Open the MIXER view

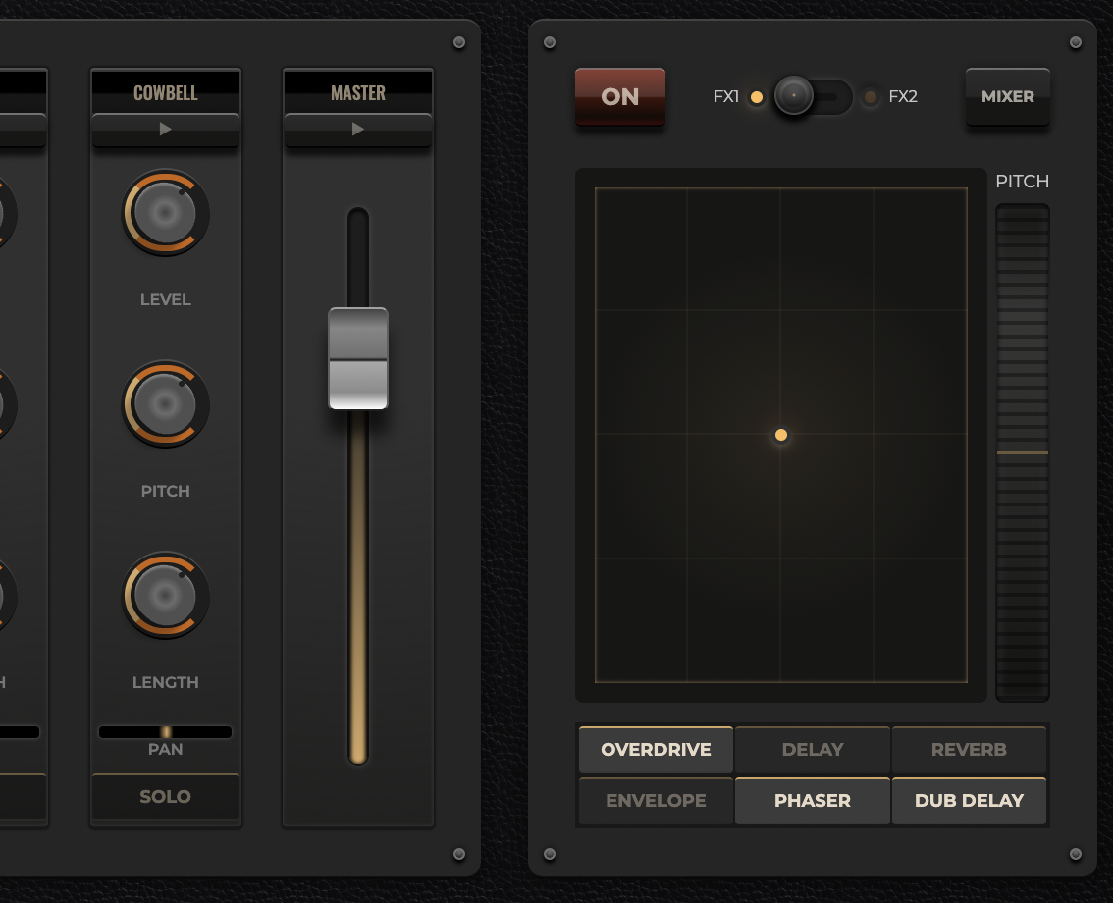click(x=1008, y=96)
